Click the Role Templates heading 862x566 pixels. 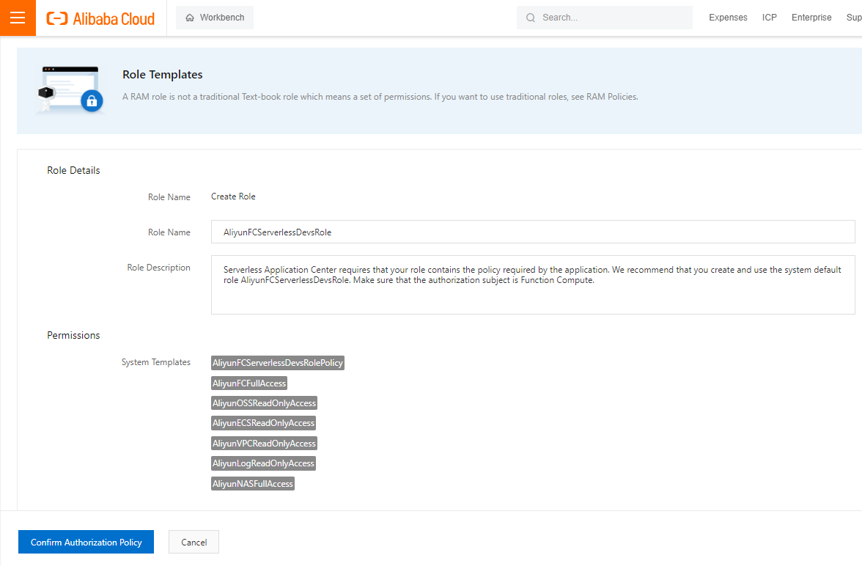tap(162, 74)
